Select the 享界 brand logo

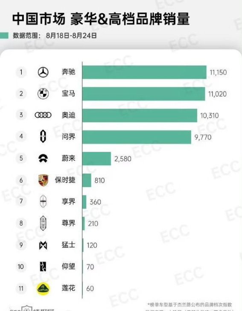(43, 201)
